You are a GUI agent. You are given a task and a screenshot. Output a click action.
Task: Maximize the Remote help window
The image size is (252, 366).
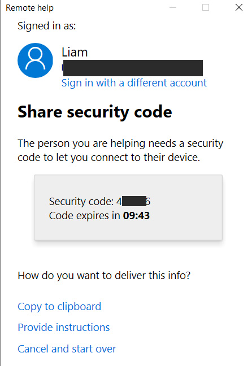coord(206,7)
